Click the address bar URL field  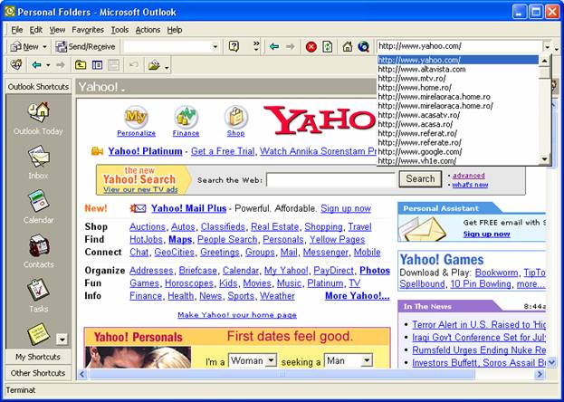[460, 46]
